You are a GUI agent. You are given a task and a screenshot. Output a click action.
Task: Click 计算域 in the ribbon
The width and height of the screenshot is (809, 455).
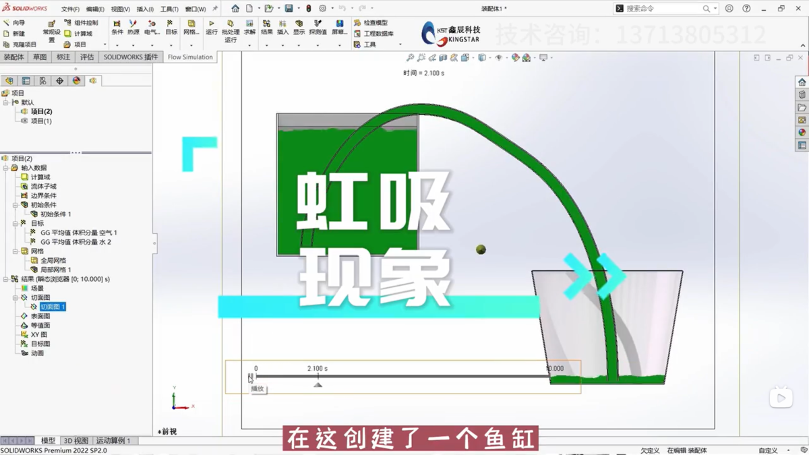pyautogui.click(x=78, y=34)
